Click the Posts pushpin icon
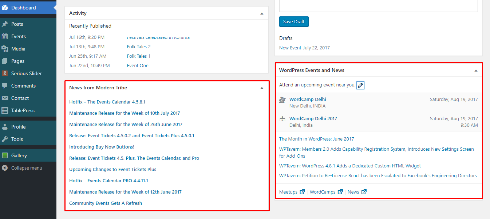The height and width of the screenshot is (219, 490). point(5,24)
